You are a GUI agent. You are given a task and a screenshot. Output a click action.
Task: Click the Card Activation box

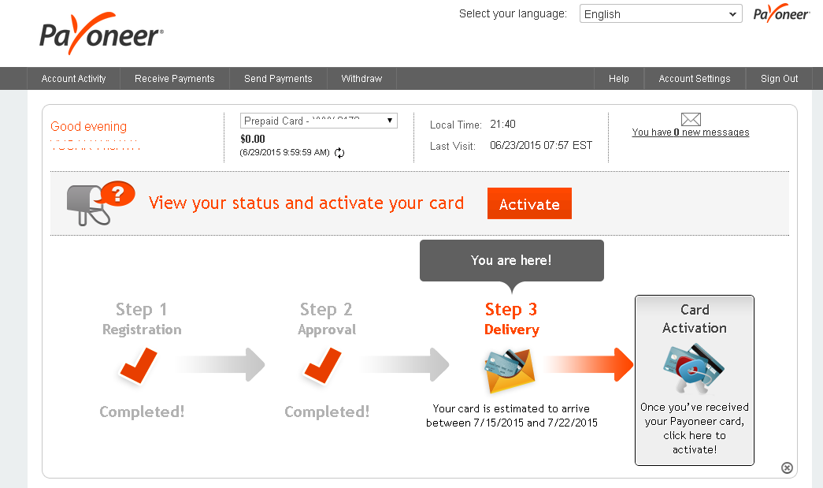tap(695, 380)
